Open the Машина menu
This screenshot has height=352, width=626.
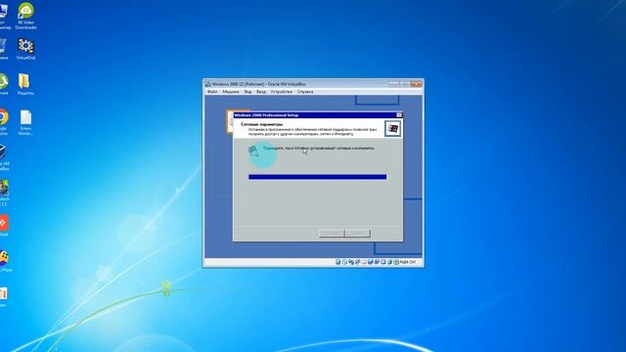[x=231, y=92]
